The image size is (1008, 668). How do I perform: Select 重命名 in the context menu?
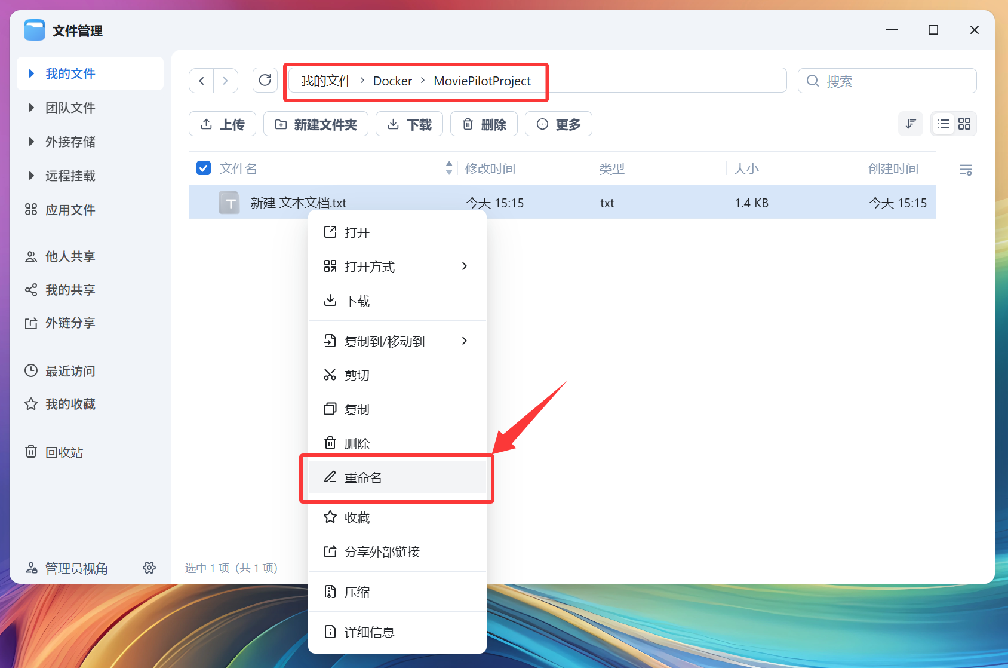point(362,477)
